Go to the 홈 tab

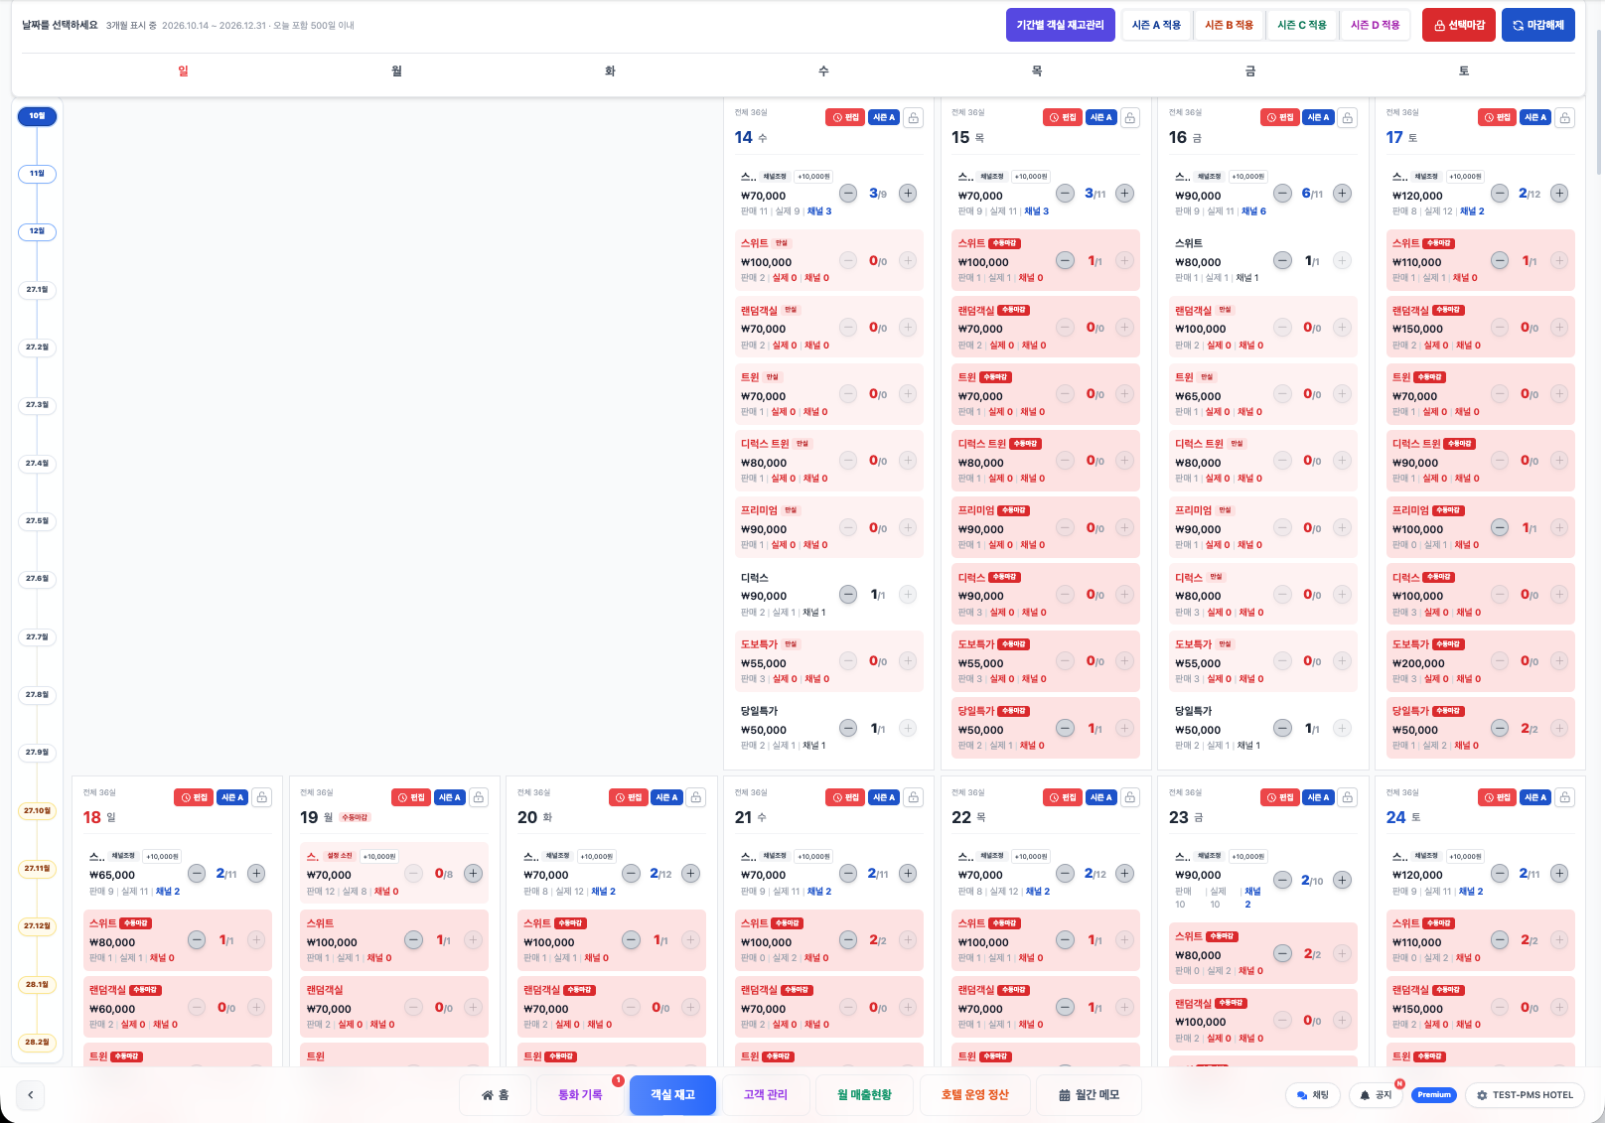(495, 1095)
